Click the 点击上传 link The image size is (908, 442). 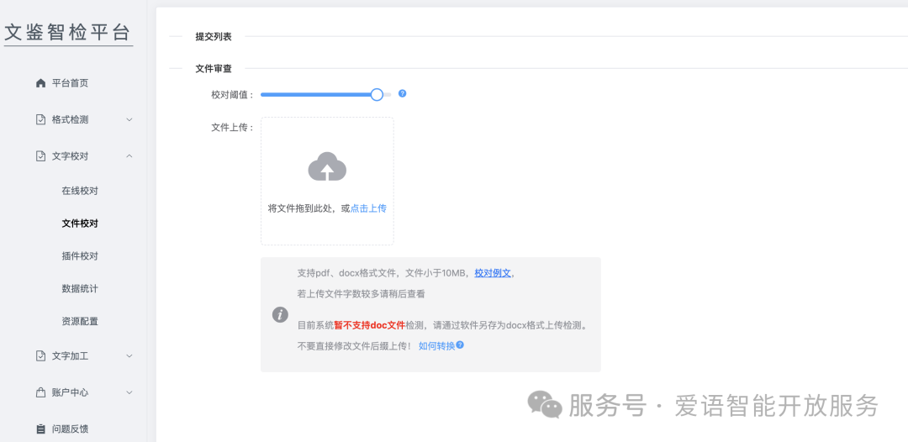coord(368,208)
